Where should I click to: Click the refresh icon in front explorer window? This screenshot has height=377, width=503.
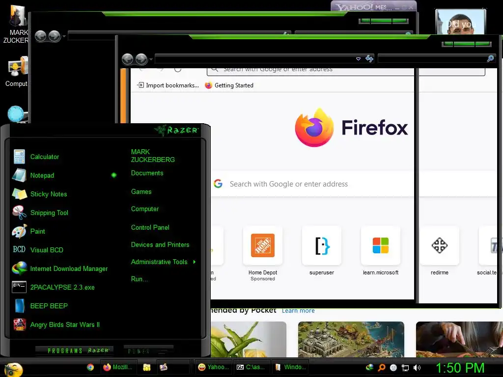pyautogui.click(x=369, y=59)
